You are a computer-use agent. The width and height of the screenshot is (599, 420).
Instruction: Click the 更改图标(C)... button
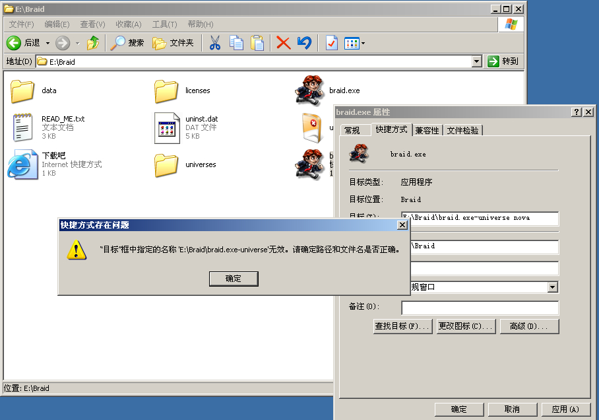click(466, 326)
